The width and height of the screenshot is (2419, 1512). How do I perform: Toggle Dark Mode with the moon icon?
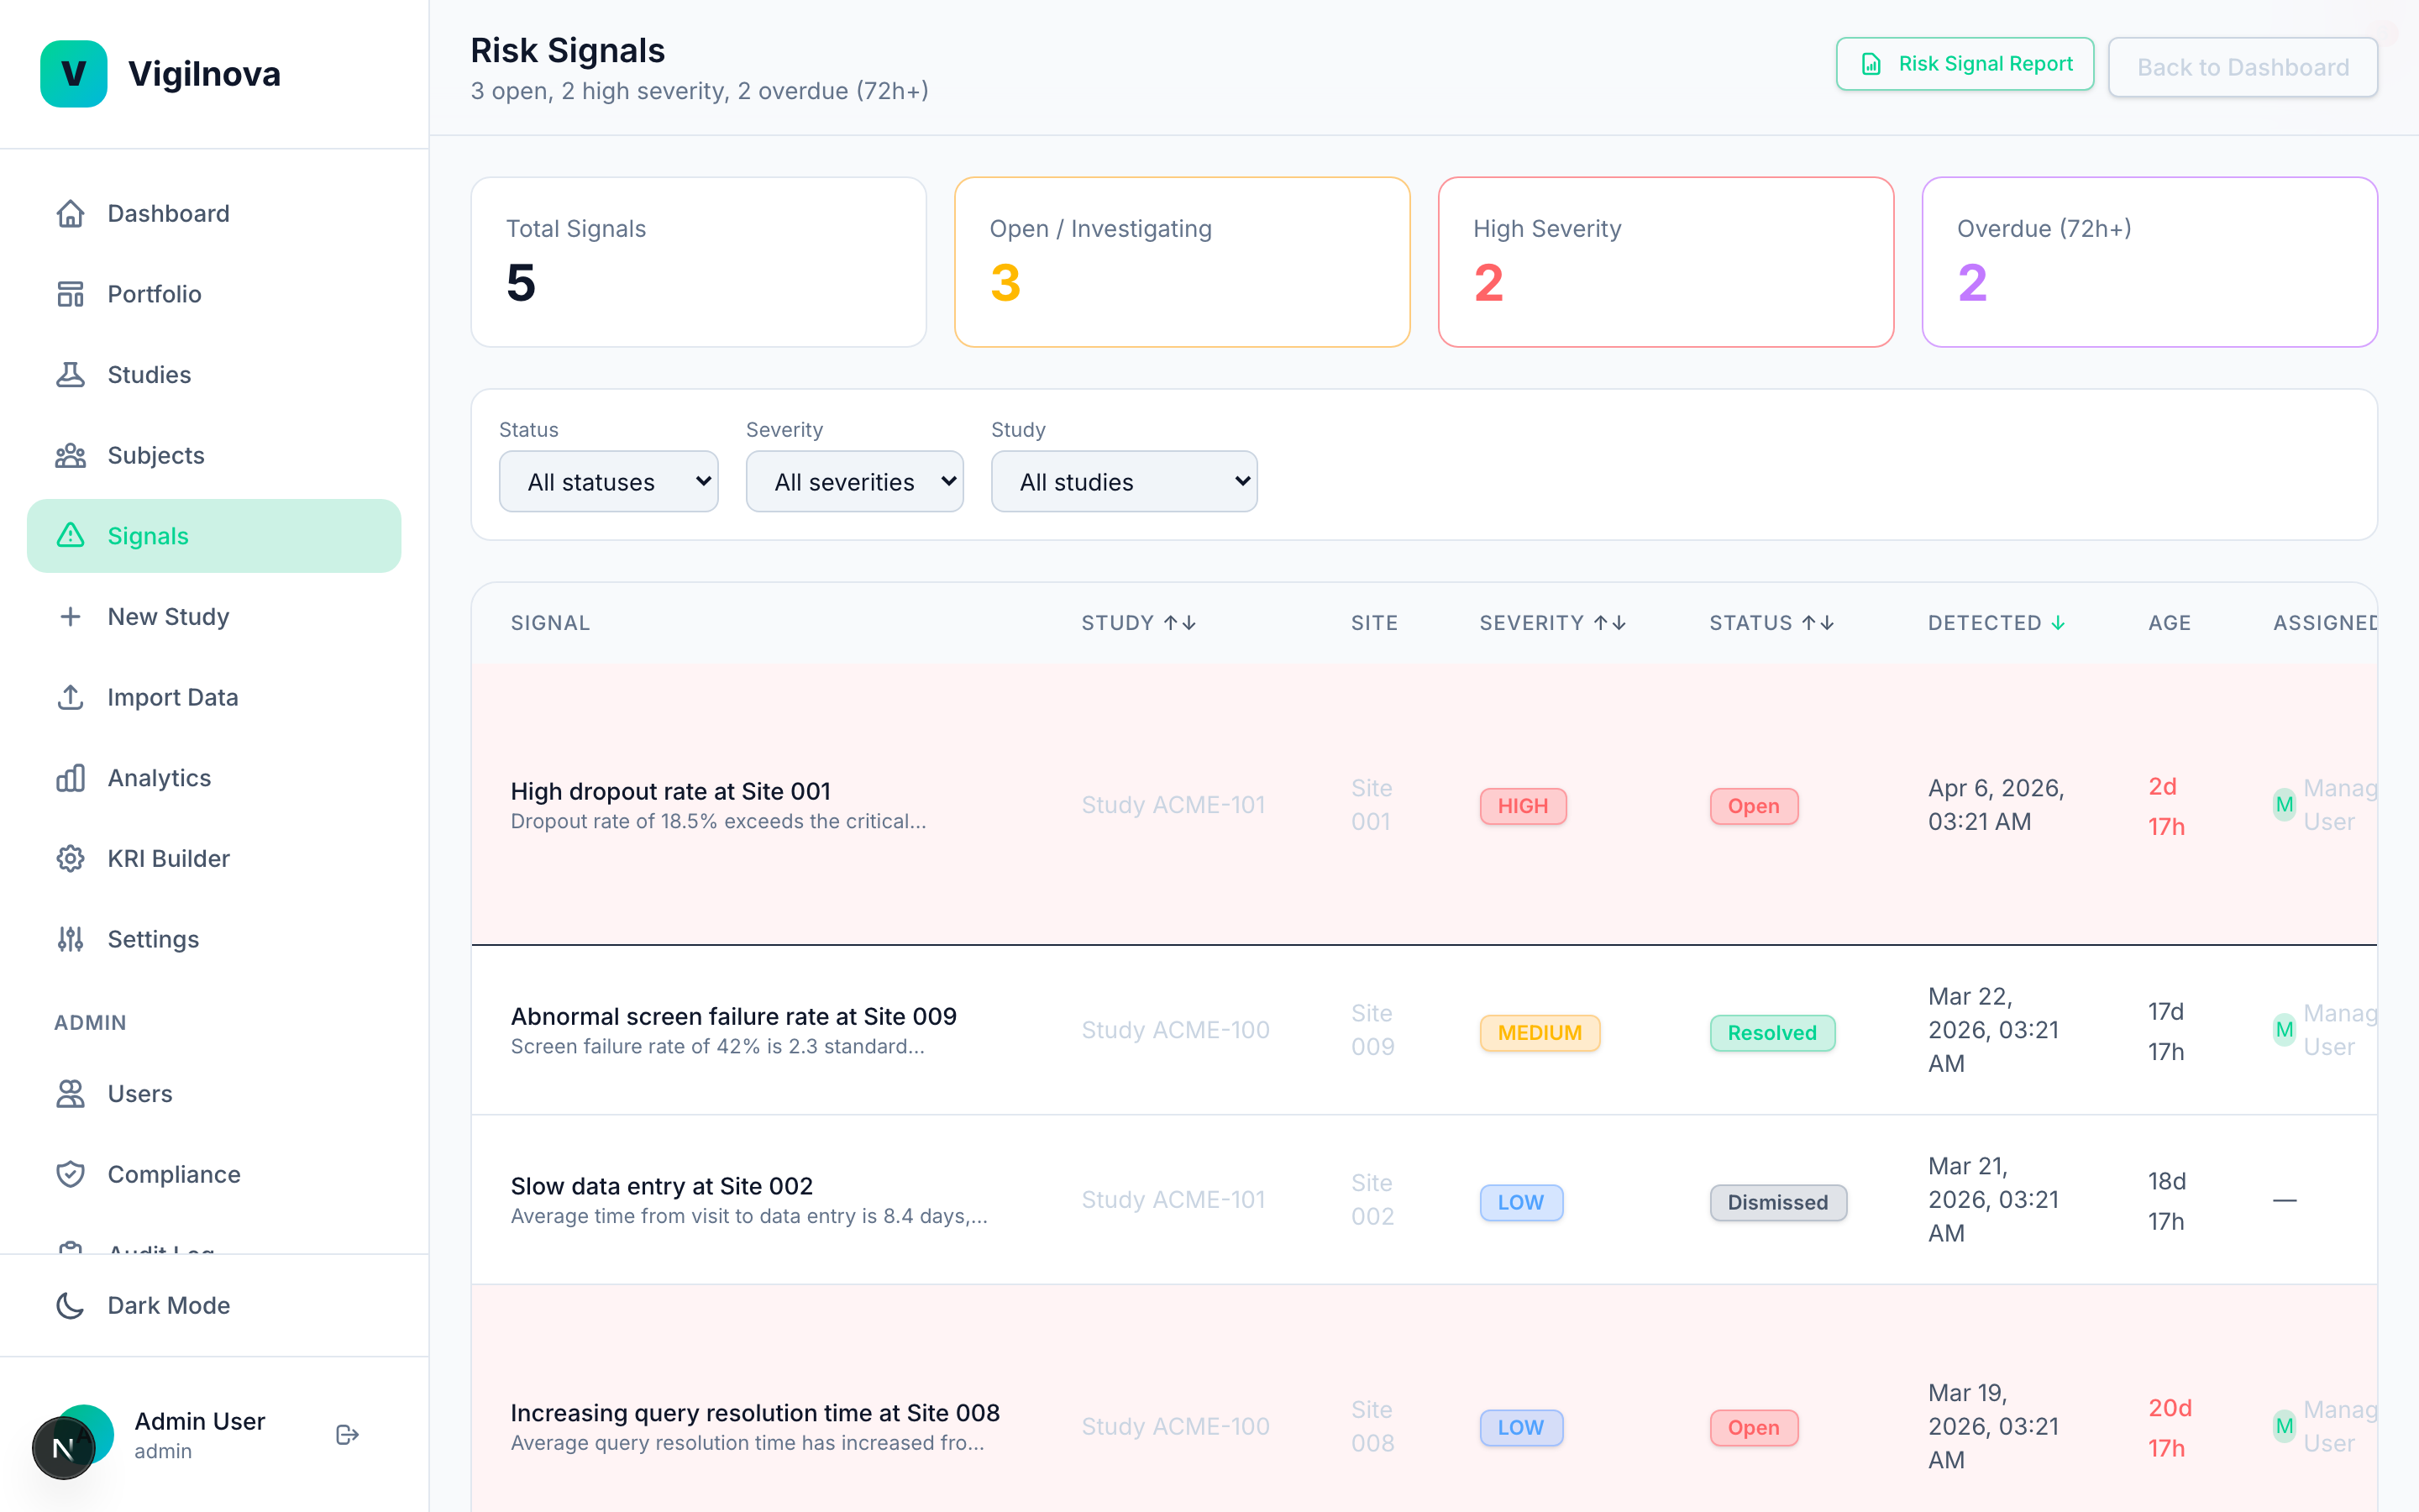click(68, 1305)
